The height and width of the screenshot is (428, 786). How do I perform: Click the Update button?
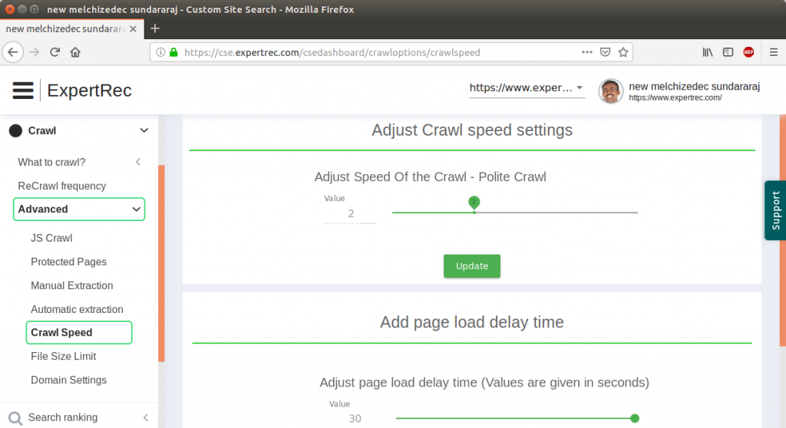tap(472, 266)
